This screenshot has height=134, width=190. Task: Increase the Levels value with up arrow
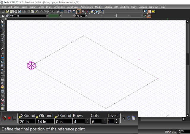pyautogui.click(x=116, y=120)
